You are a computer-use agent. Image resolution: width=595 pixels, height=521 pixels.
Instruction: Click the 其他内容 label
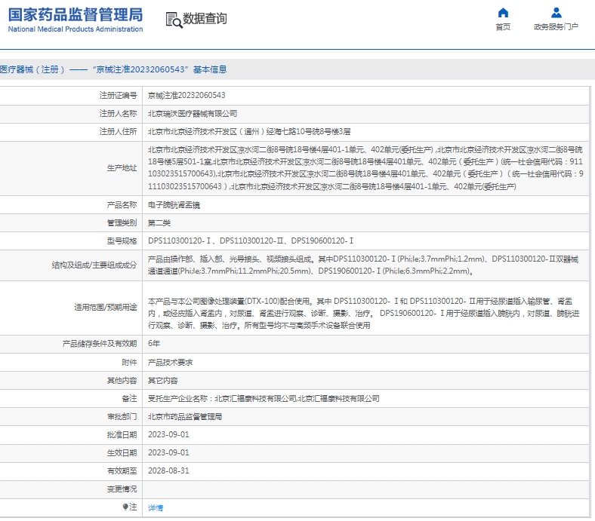pos(122,381)
